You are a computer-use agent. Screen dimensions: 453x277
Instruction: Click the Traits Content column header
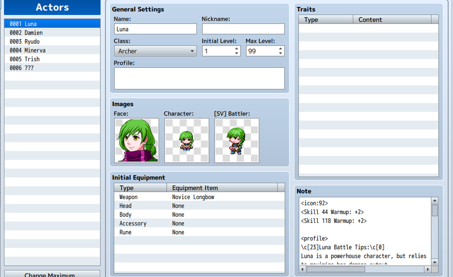[392, 20]
